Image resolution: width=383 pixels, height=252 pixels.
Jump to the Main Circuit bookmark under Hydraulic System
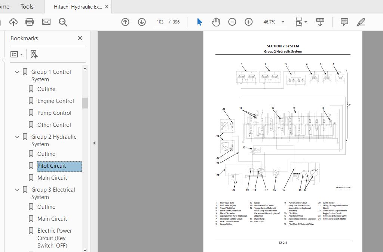click(52, 178)
